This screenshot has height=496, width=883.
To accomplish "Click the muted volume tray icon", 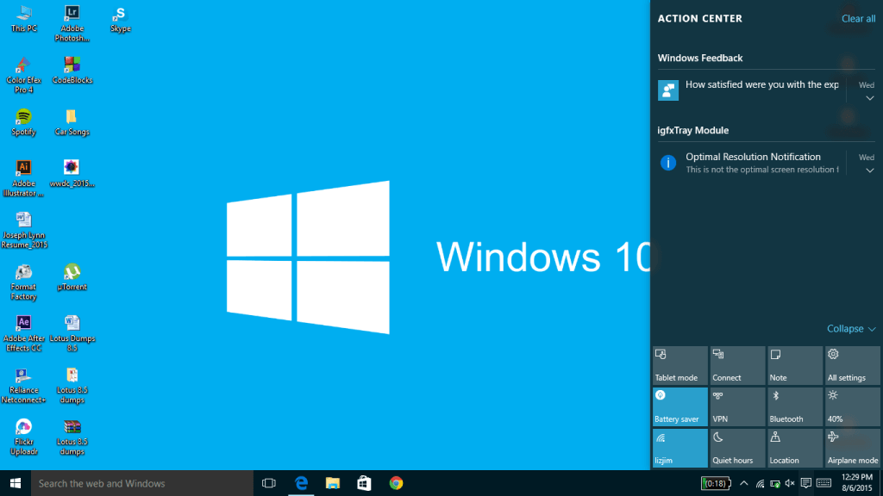I will (x=790, y=483).
